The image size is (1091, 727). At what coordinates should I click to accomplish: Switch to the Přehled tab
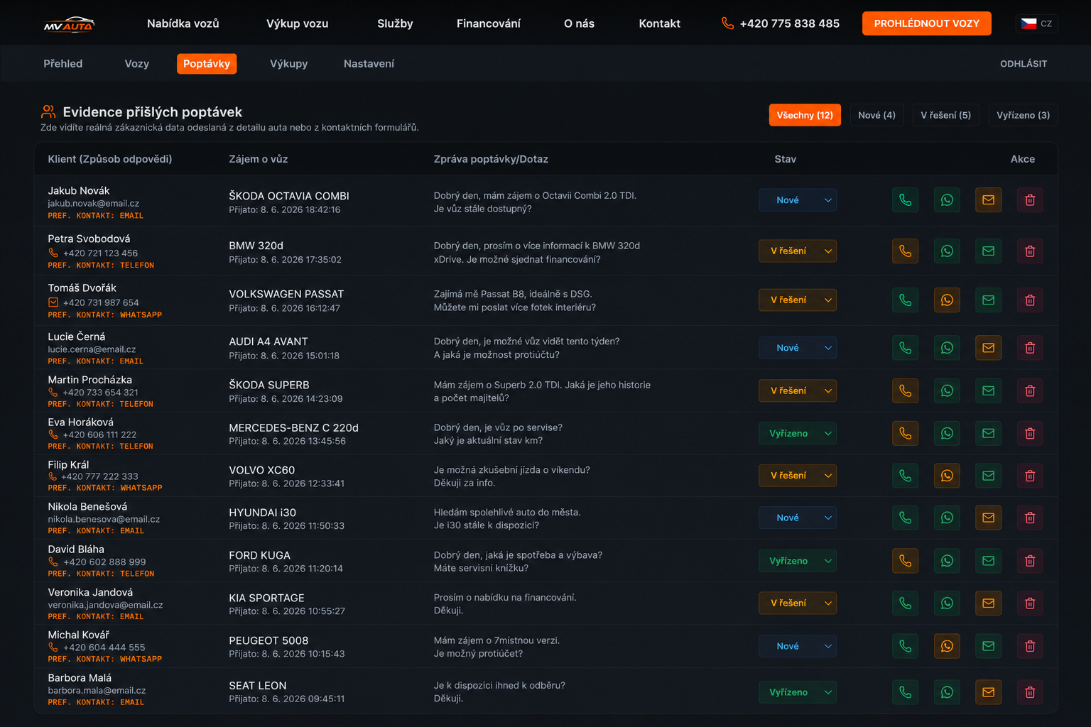[x=63, y=64]
